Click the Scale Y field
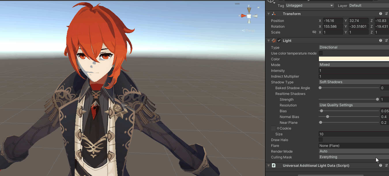The image size is (389, 176). click(358, 32)
